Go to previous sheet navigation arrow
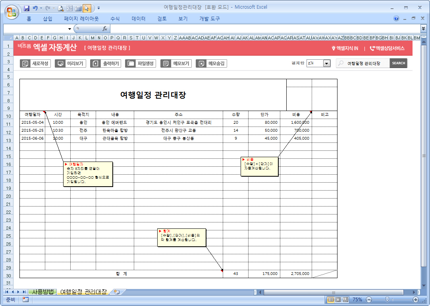Screen dimensions: 430x306 pos(13,292)
